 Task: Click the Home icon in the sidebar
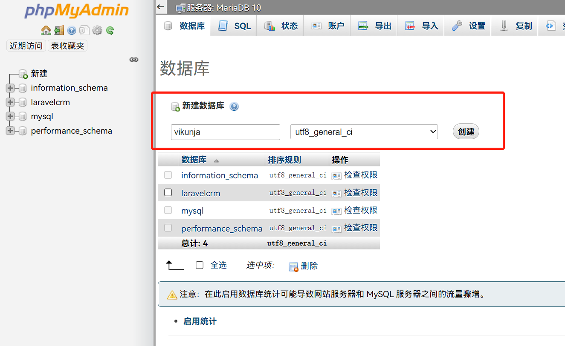pyautogui.click(x=46, y=30)
